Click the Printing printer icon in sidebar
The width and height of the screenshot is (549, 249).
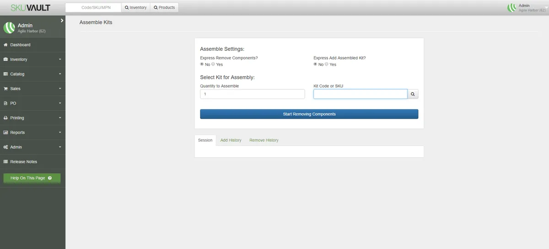5,118
